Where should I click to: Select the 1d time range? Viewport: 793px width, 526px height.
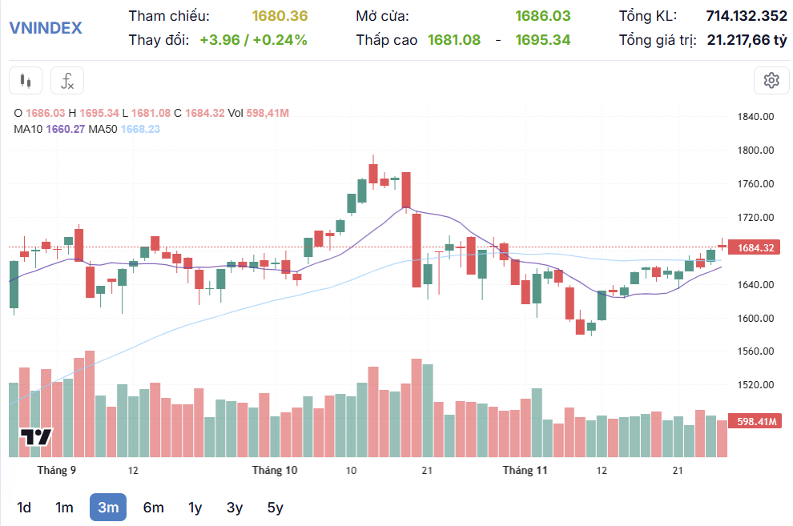click(x=24, y=508)
